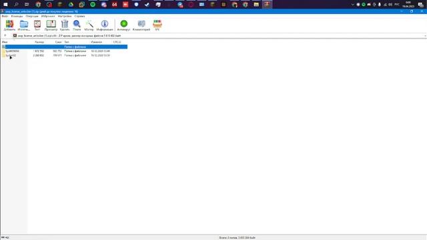
Task: Click the archive path address field
Action: 218,35
